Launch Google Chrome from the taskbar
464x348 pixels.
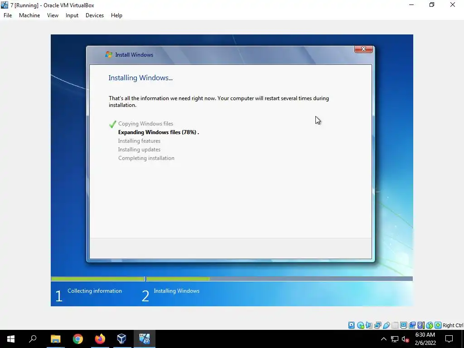click(x=78, y=339)
